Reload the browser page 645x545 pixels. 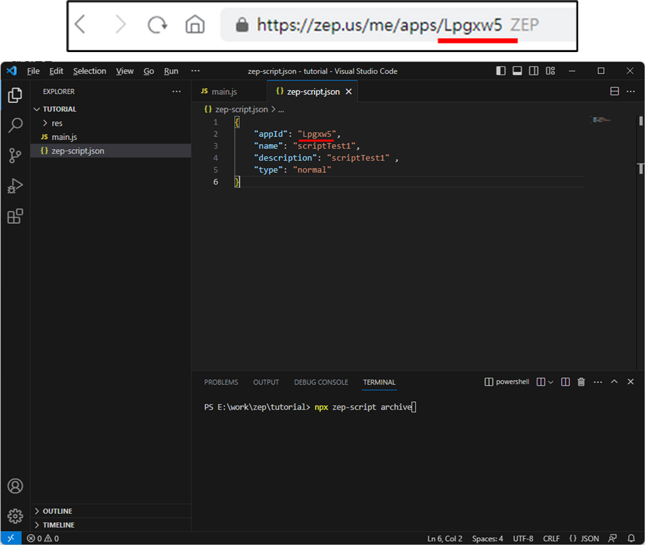[157, 25]
